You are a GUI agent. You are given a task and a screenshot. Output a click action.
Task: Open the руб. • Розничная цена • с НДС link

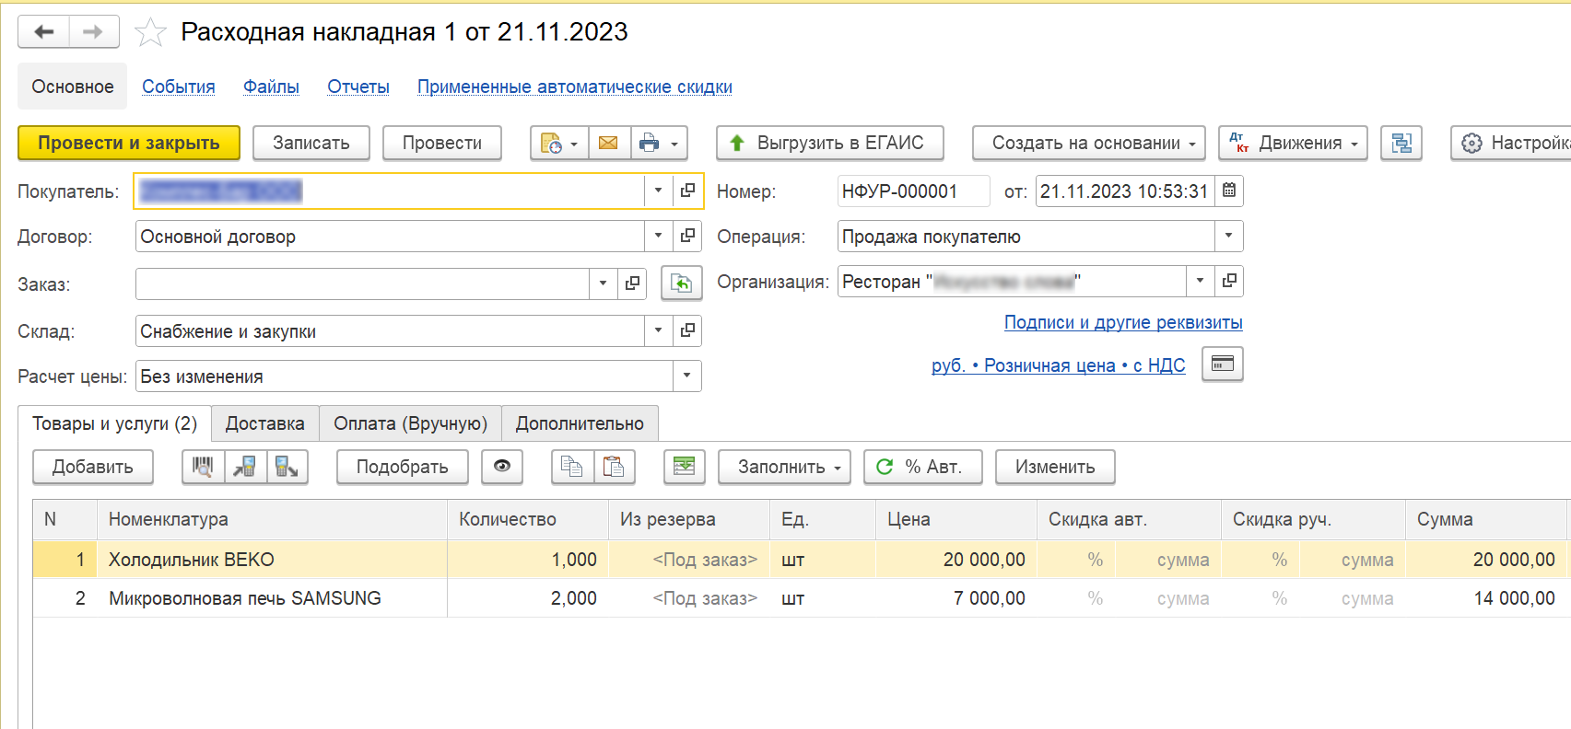[x=1059, y=365]
